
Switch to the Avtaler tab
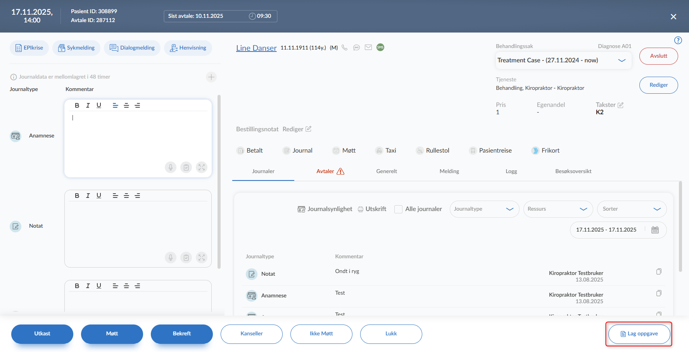tap(330, 171)
